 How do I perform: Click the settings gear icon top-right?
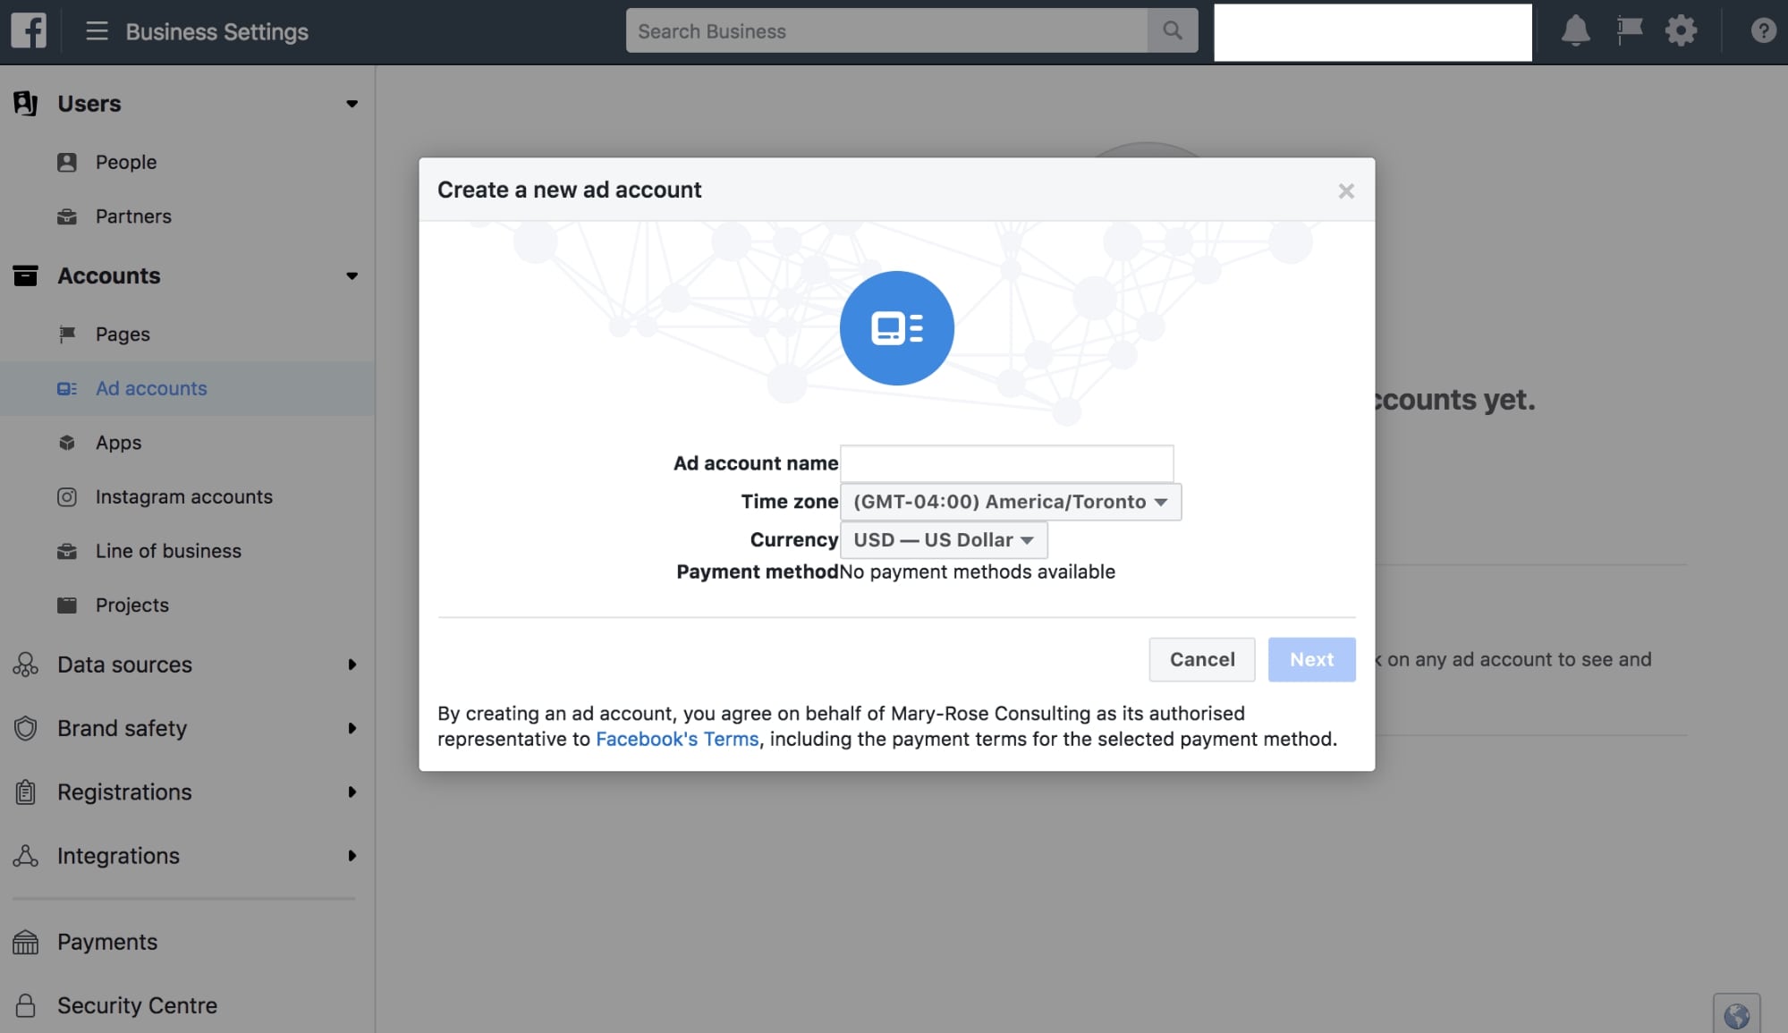tap(1681, 30)
